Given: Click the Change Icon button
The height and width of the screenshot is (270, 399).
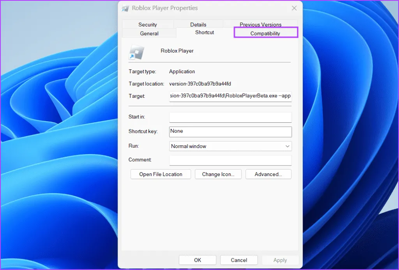Looking at the screenshot, I should pos(218,174).
